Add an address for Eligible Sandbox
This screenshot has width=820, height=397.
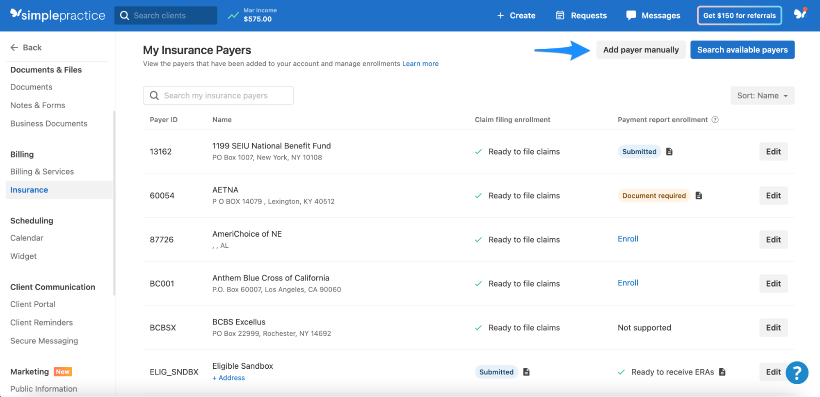click(x=228, y=377)
